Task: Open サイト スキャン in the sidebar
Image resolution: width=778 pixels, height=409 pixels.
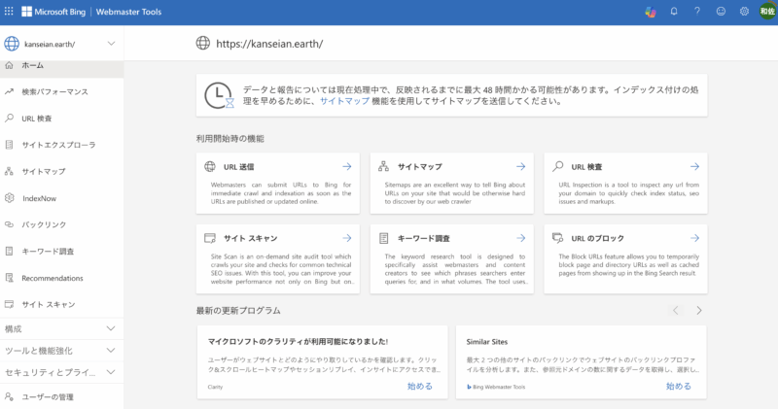Action: 61,304
